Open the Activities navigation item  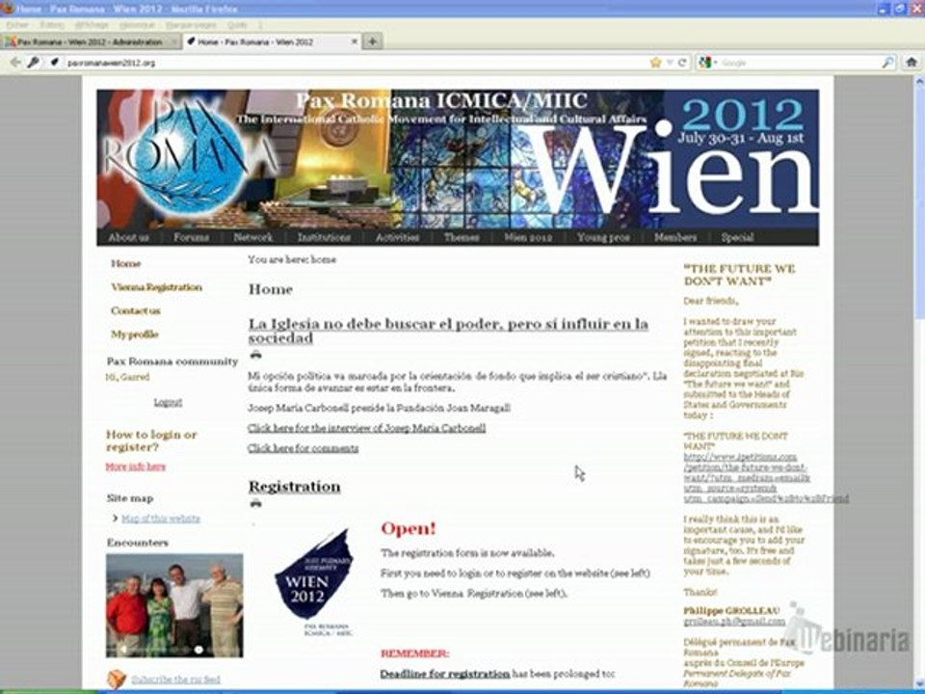tap(398, 237)
